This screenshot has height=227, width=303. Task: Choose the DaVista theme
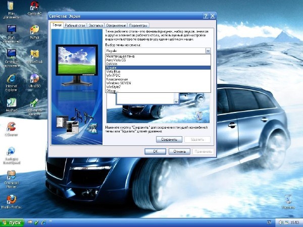point(158,64)
